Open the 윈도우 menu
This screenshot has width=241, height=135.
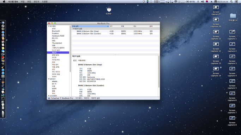(x=36, y=1)
